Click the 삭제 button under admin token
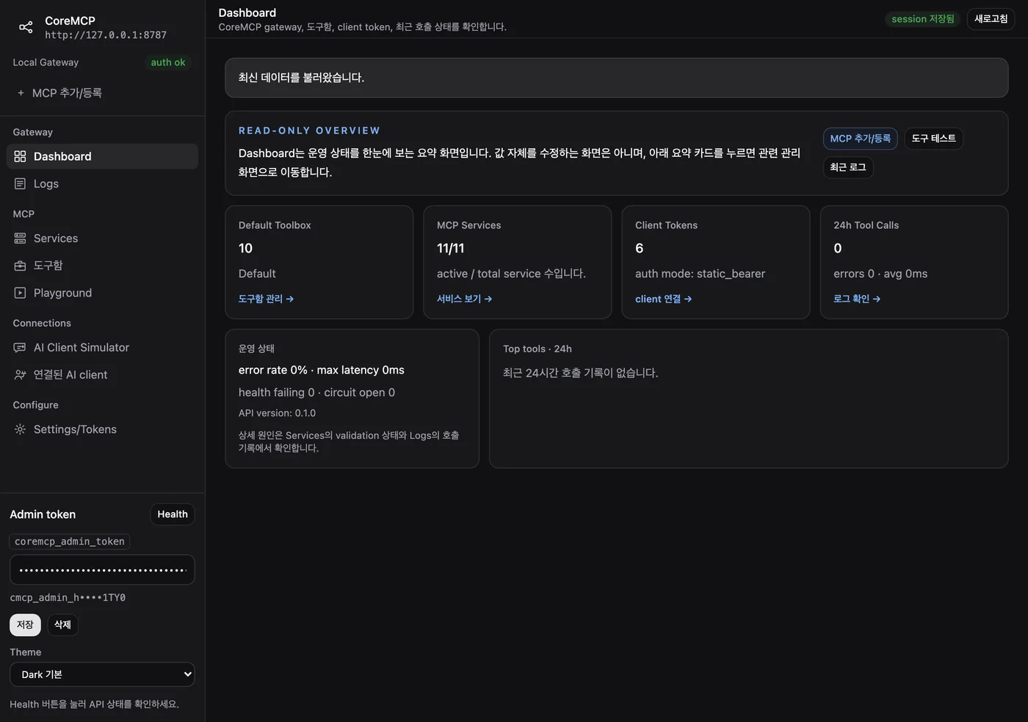 click(x=62, y=625)
